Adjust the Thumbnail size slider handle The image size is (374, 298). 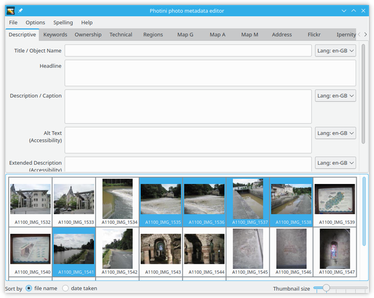(x=326, y=288)
